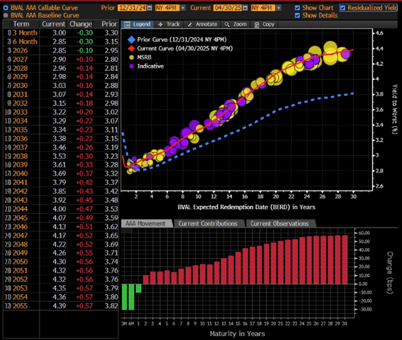Open the Prior date calendar dropdown
The width and height of the screenshot is (402, 340).
(x=149, y=8)
